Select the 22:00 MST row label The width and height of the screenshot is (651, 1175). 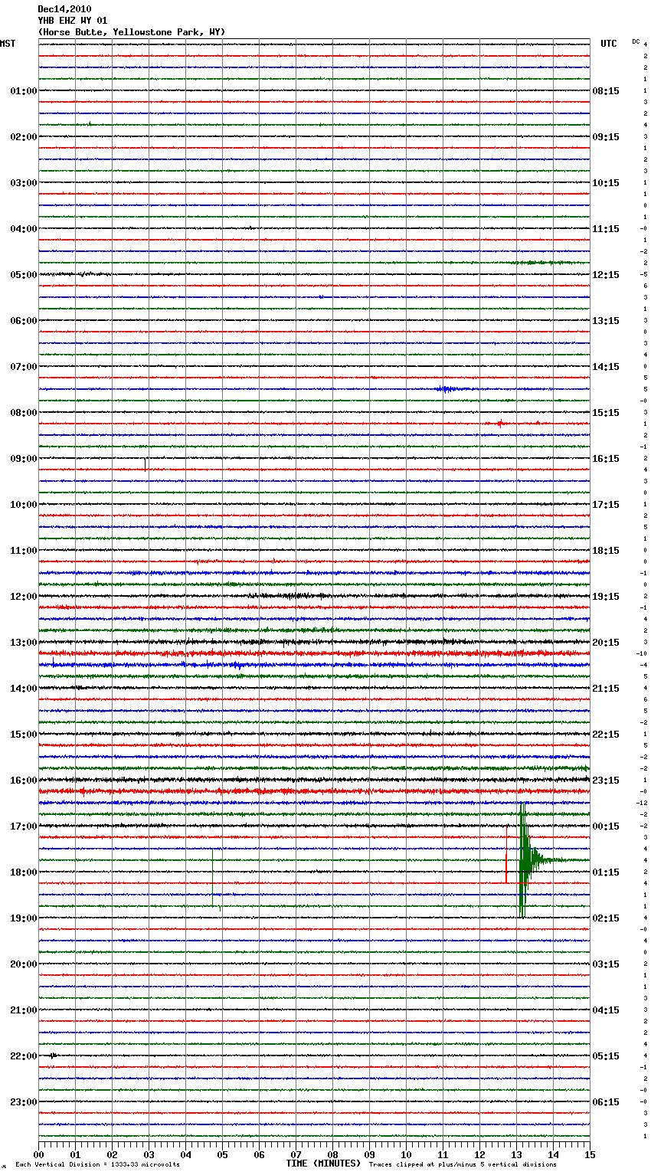(24, 1056)
